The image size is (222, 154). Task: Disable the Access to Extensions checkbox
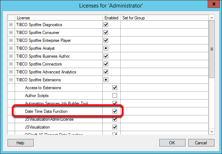point(115,88)
